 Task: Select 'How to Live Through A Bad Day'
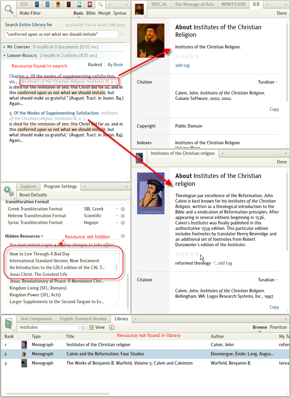40,254
